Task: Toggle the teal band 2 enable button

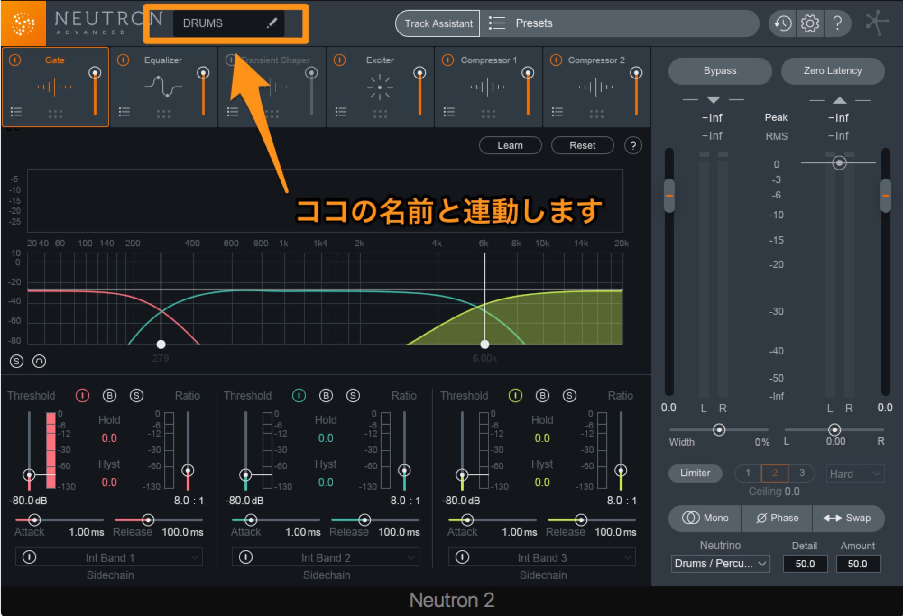Action: point(299,395)
